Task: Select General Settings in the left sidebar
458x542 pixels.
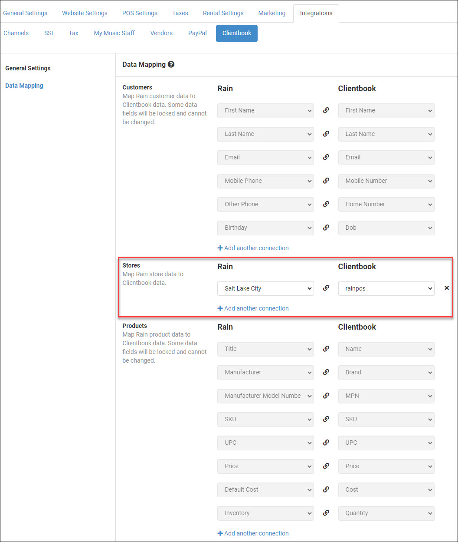Action: click(28, 68)
